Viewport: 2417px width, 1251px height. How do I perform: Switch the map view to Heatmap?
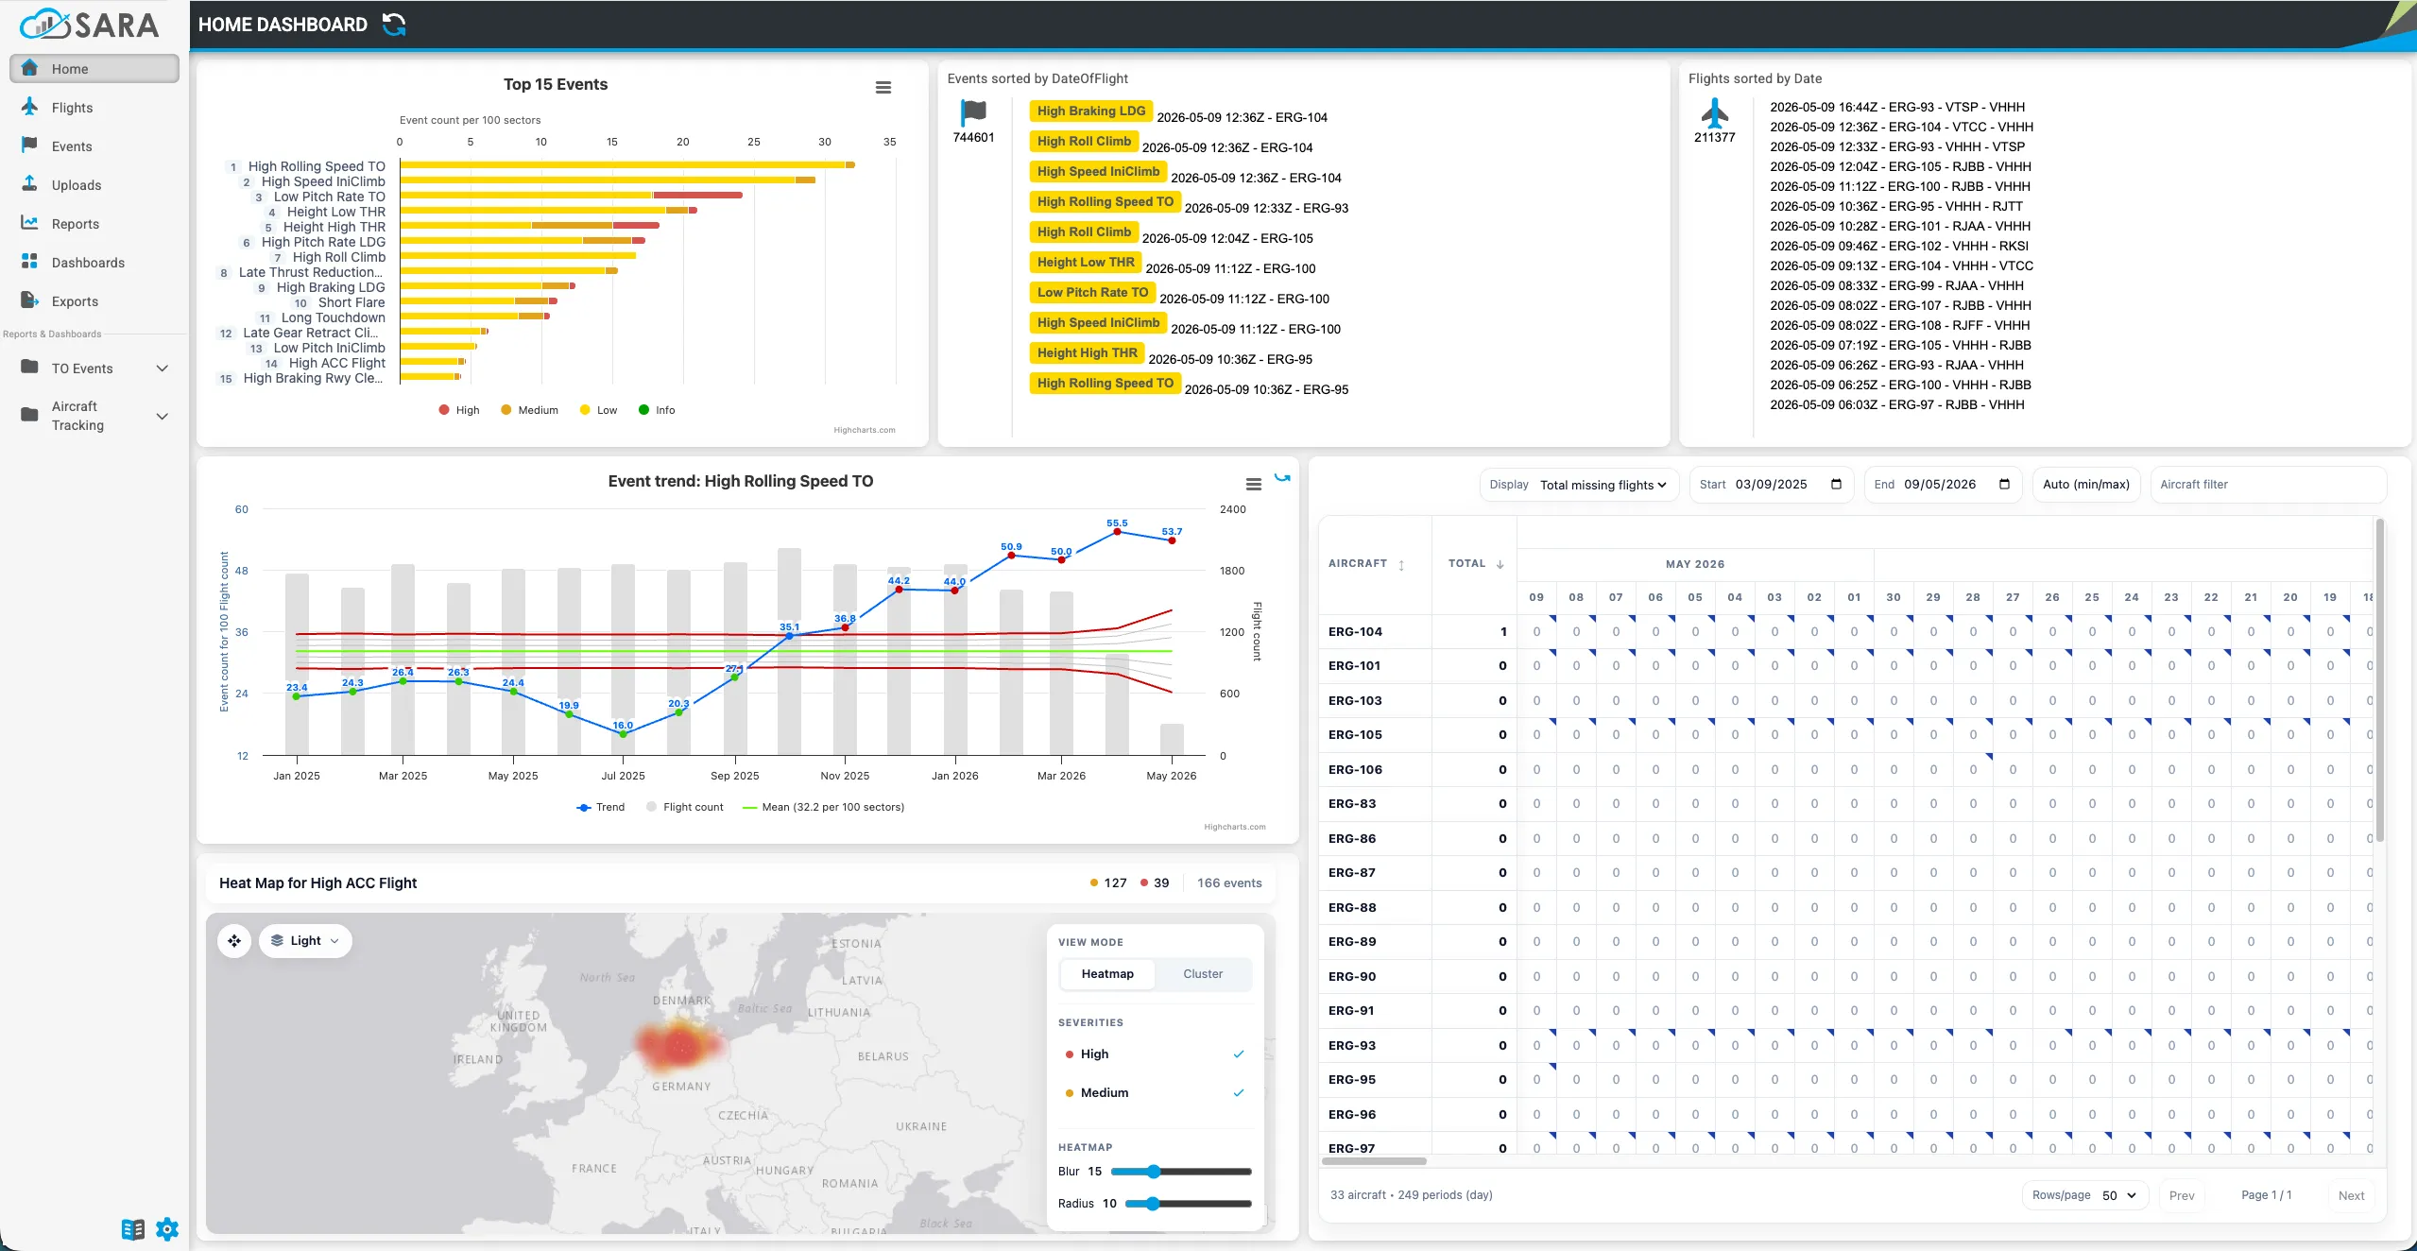click(x=1107, y=974)
